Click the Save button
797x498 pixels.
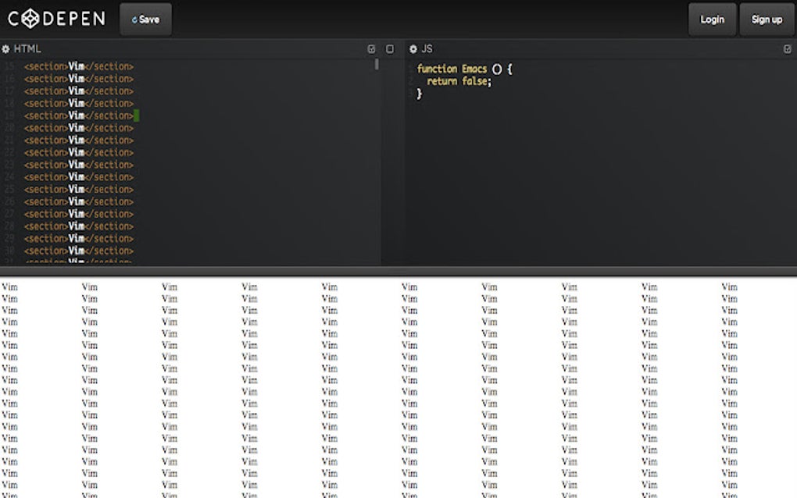(x=145, y=20)
